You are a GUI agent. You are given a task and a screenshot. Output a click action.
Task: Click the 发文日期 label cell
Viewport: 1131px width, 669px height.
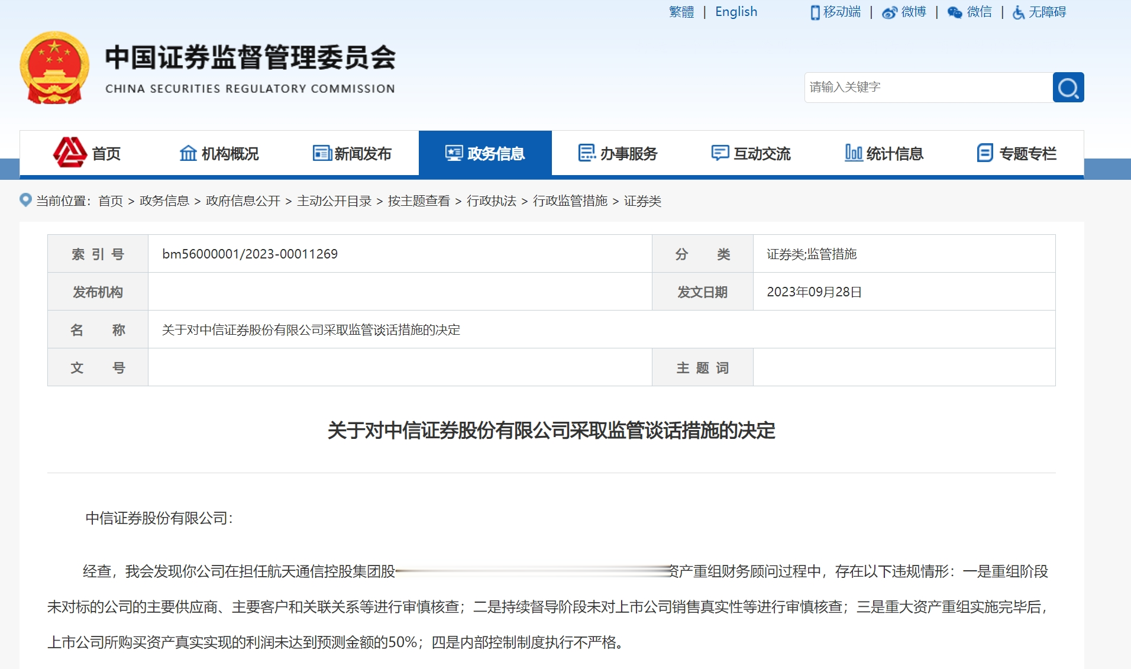point(703,292)
